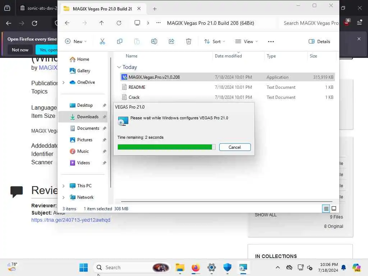Expand Network in navigation pane
The width and height of the screenshot is (368, 276).
coord(63,197)
